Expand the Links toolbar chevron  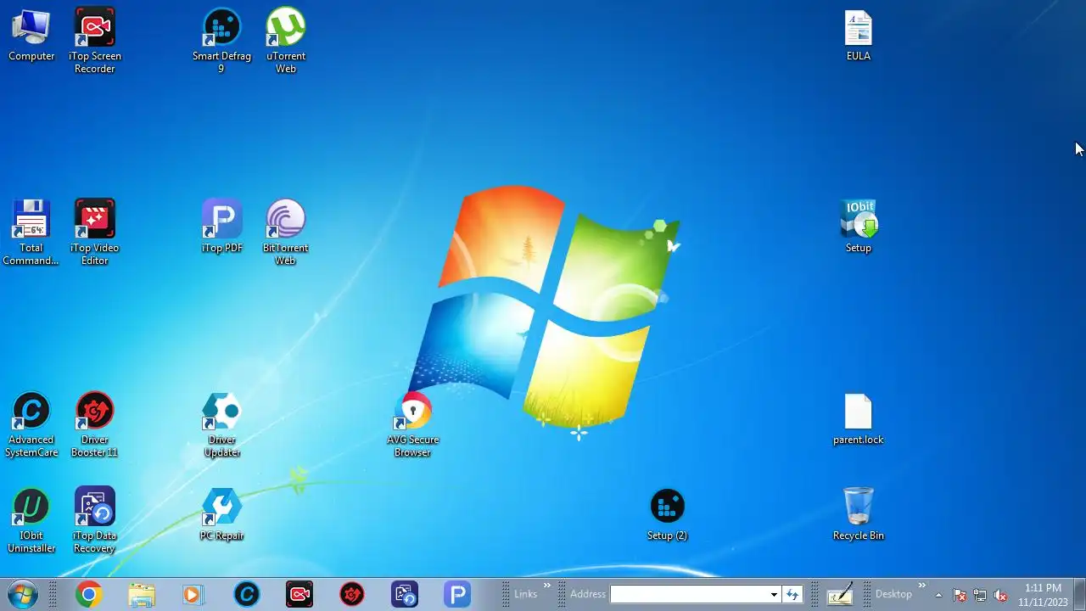(547, 586)
